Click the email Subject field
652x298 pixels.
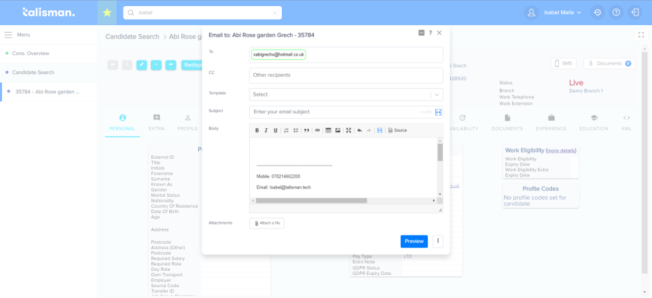pyautogui.click(x=346, y=112)
